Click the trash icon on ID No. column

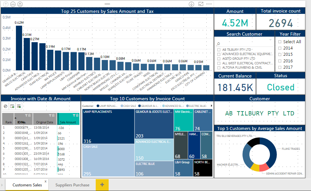29,115
